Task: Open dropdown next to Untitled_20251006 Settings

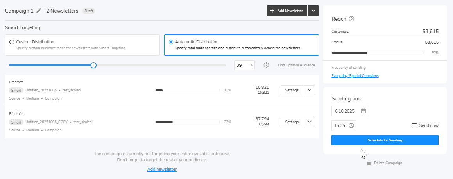Action: point(309,90)
